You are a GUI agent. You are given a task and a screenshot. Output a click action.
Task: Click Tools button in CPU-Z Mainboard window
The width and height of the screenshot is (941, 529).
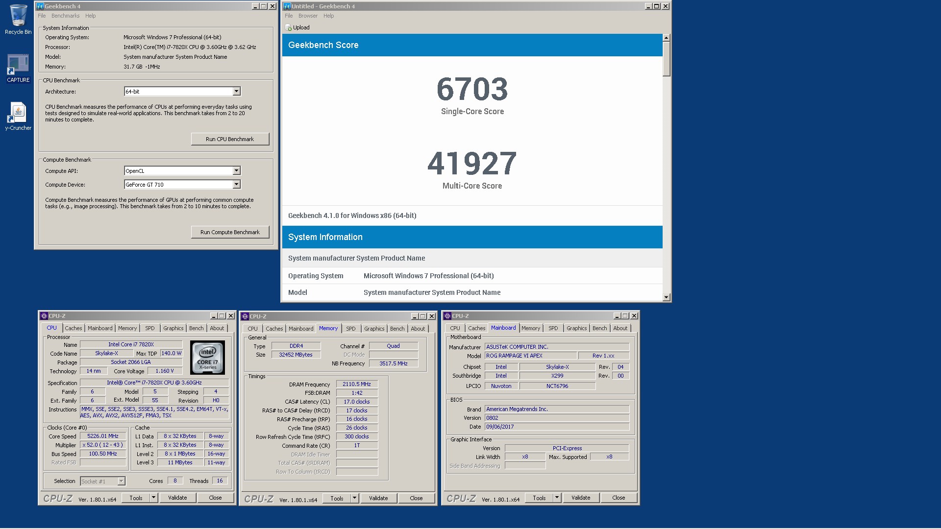(540, 498)
